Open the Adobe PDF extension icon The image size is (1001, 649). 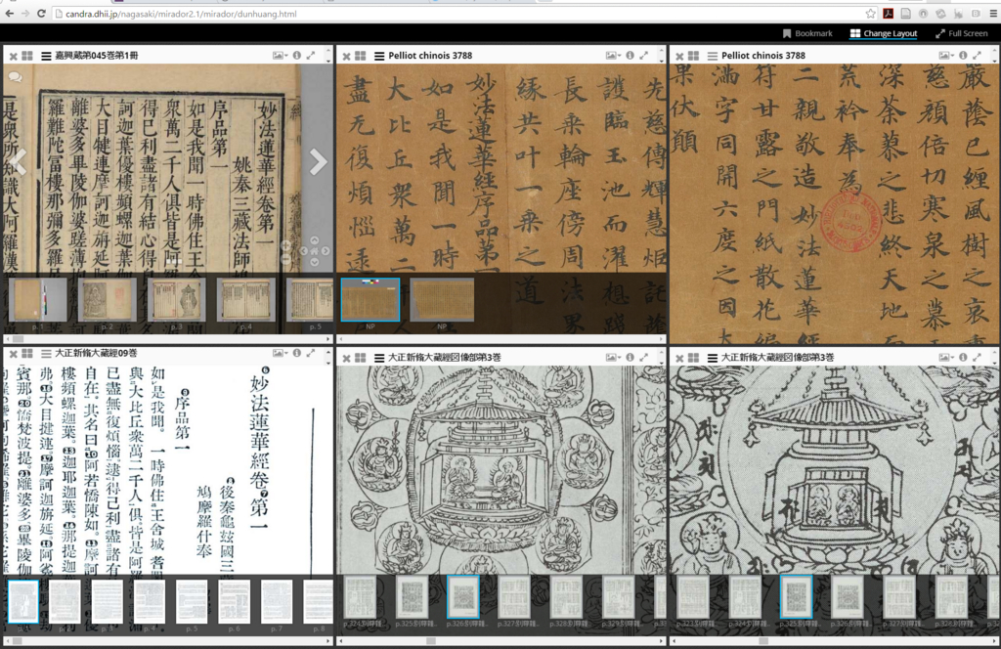coord(888,14)
